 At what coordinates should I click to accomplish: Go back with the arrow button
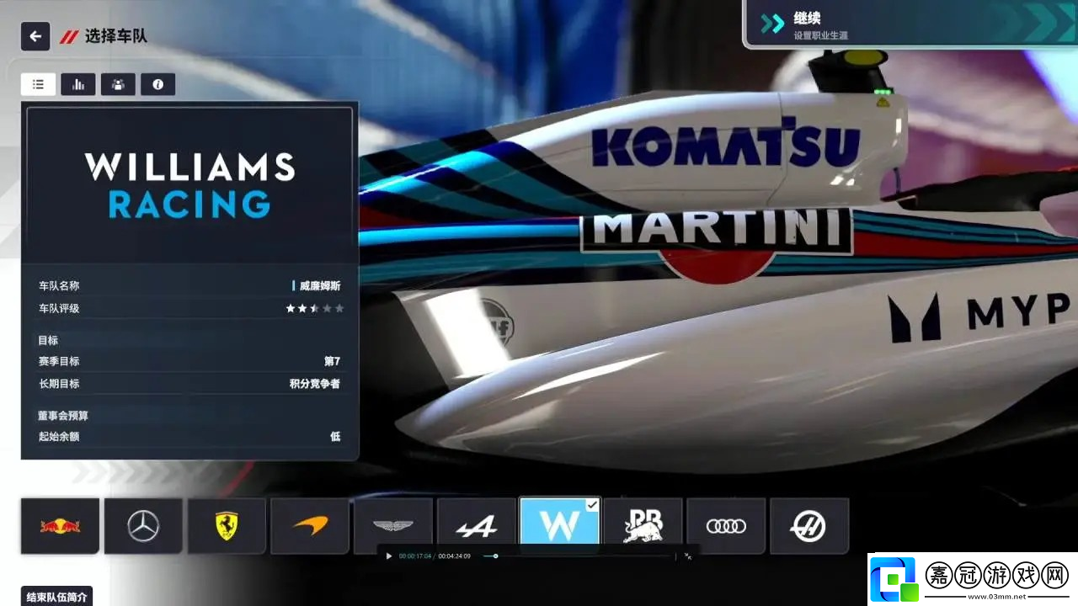tap(35, 36)
